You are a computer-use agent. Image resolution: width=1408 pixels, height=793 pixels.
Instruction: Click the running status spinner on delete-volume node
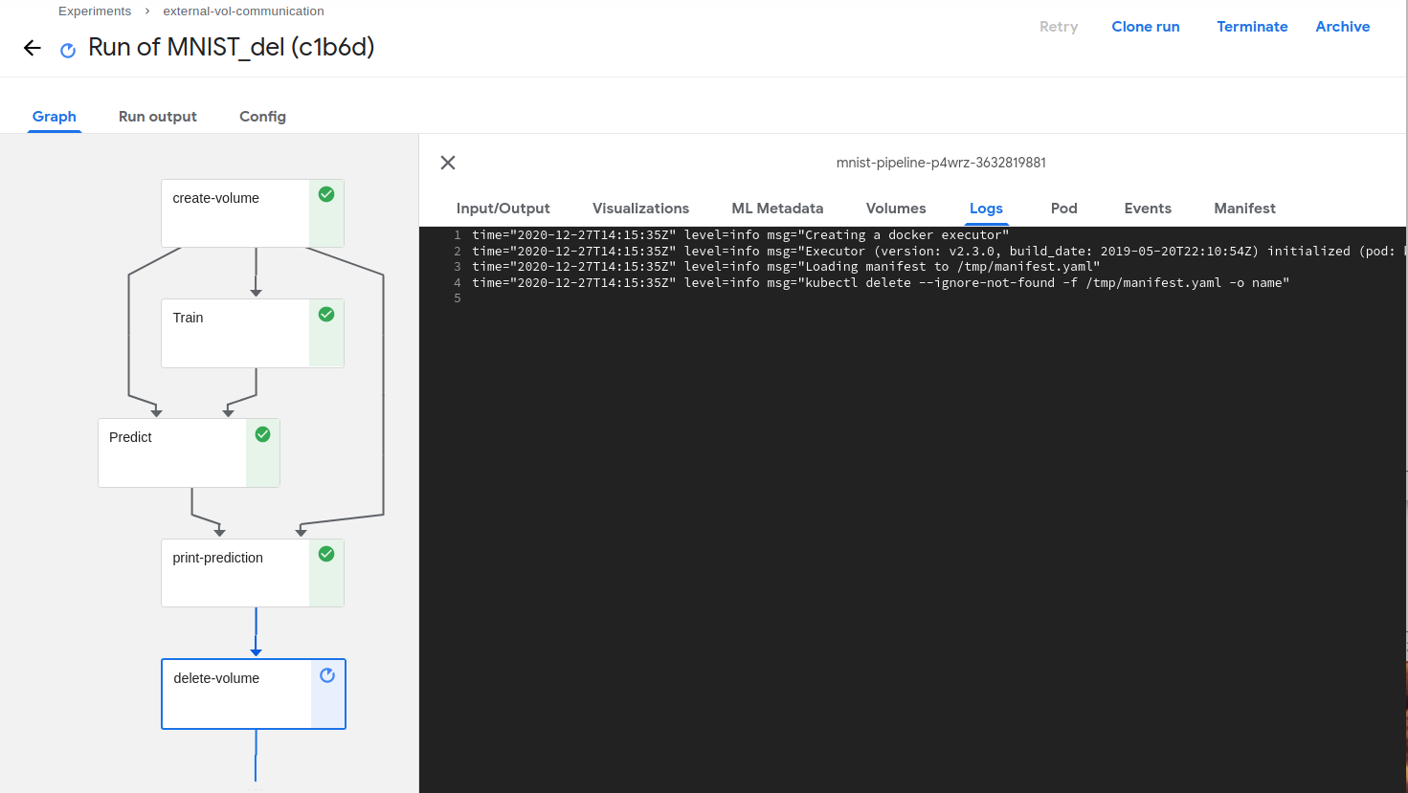[327, 674]
